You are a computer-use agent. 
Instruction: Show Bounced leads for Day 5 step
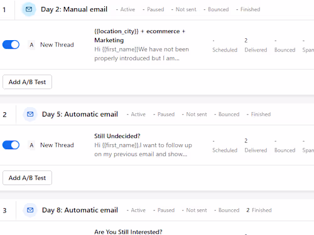tap(227, 114)
